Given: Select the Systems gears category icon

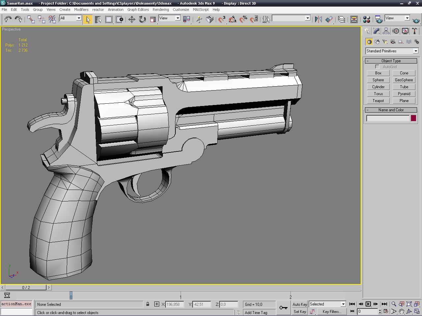Looking at the screenshot, I should [x=417, y=42].
